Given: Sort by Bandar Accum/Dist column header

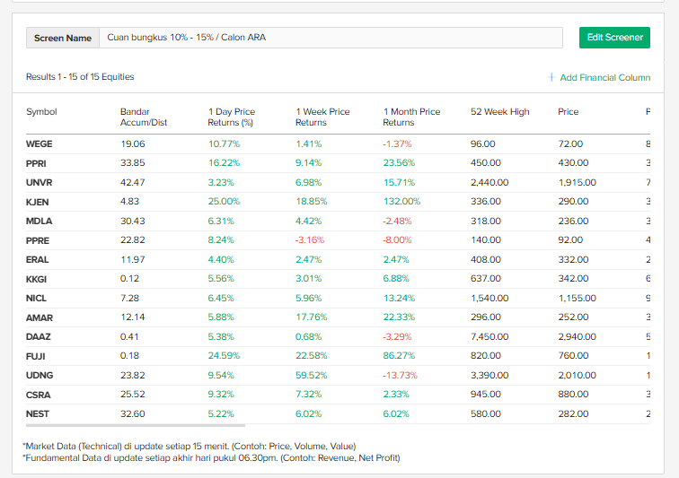Looking at the screenshot, I should point(144,117).
